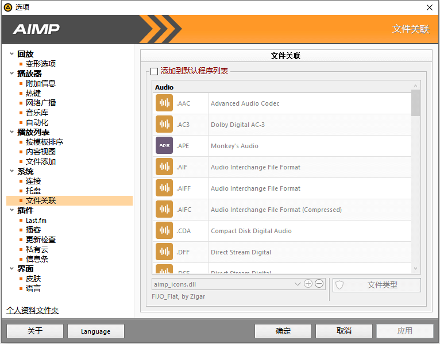The height and width of the screenshot is (344, 440).
Task: Open 按模板排序 settings page
Action: click(x=44, y=142)
